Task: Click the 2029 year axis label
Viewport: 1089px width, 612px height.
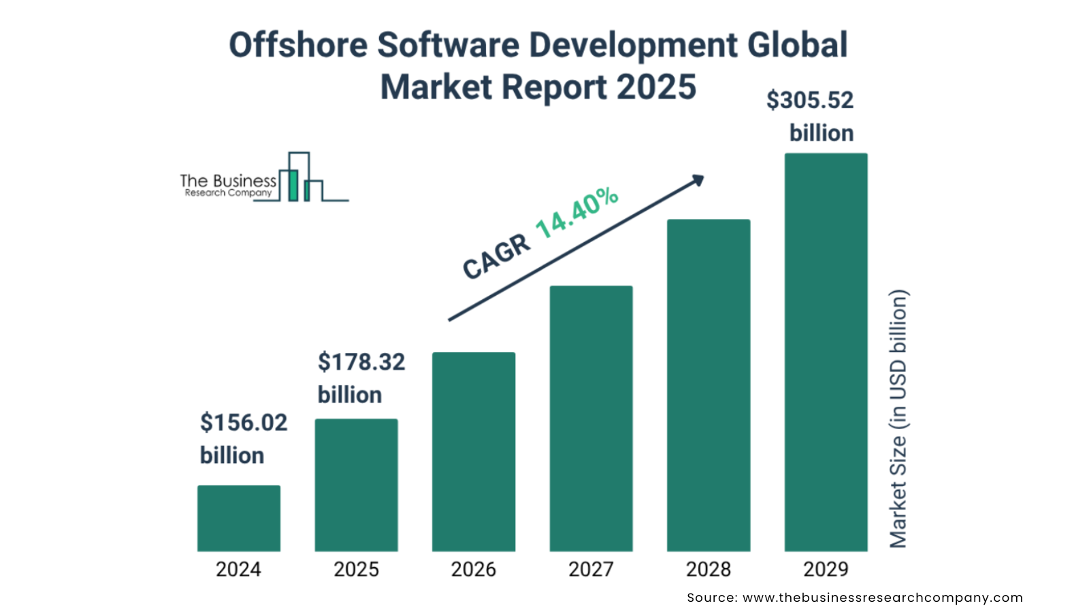Action: coord(826,569)
